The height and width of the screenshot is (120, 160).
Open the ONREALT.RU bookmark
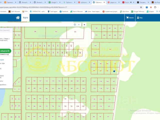click(38, 11)
